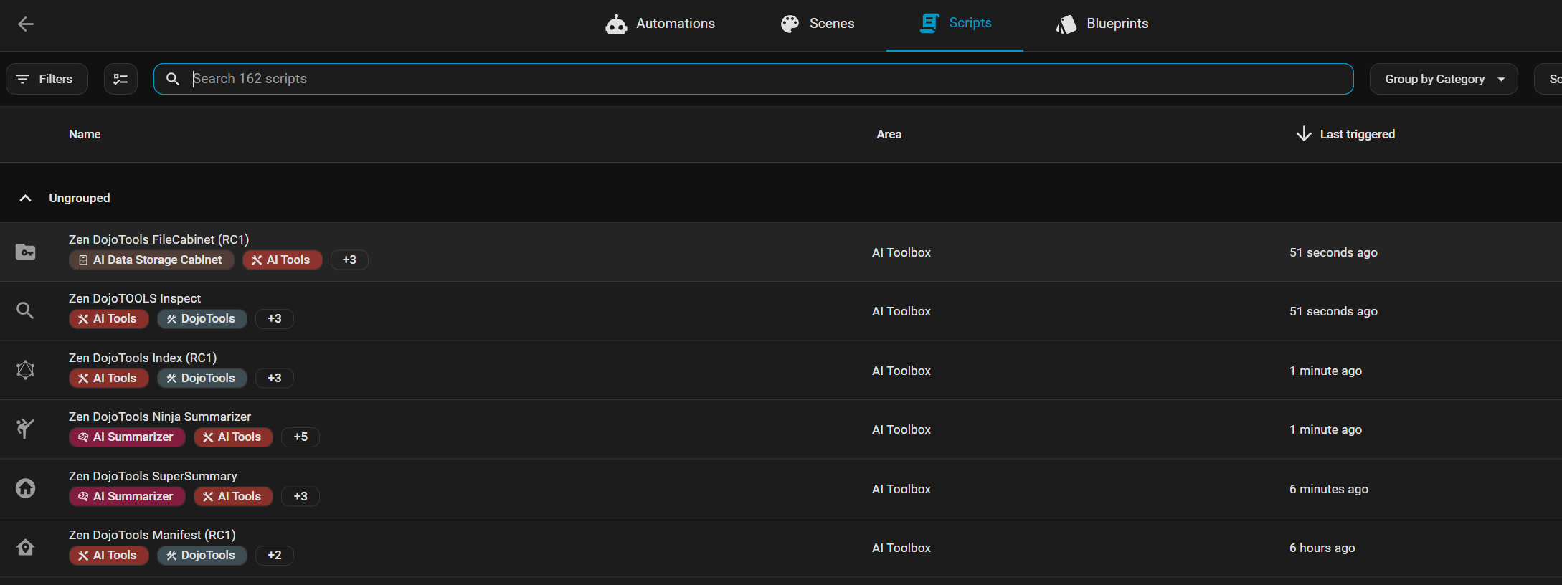Click the Ninja Summarizer karate icon

pyautogui.click(x=25, y=429)
